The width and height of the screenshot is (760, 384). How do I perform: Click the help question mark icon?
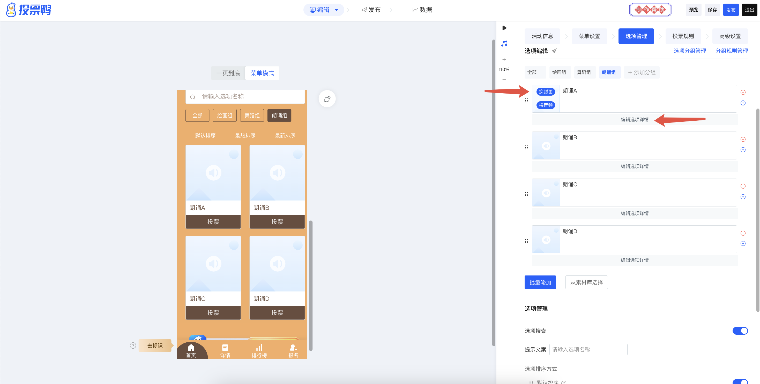click(x=133, y=345)
